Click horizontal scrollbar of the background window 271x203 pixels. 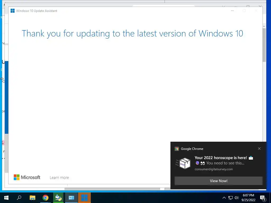point(112,189)
